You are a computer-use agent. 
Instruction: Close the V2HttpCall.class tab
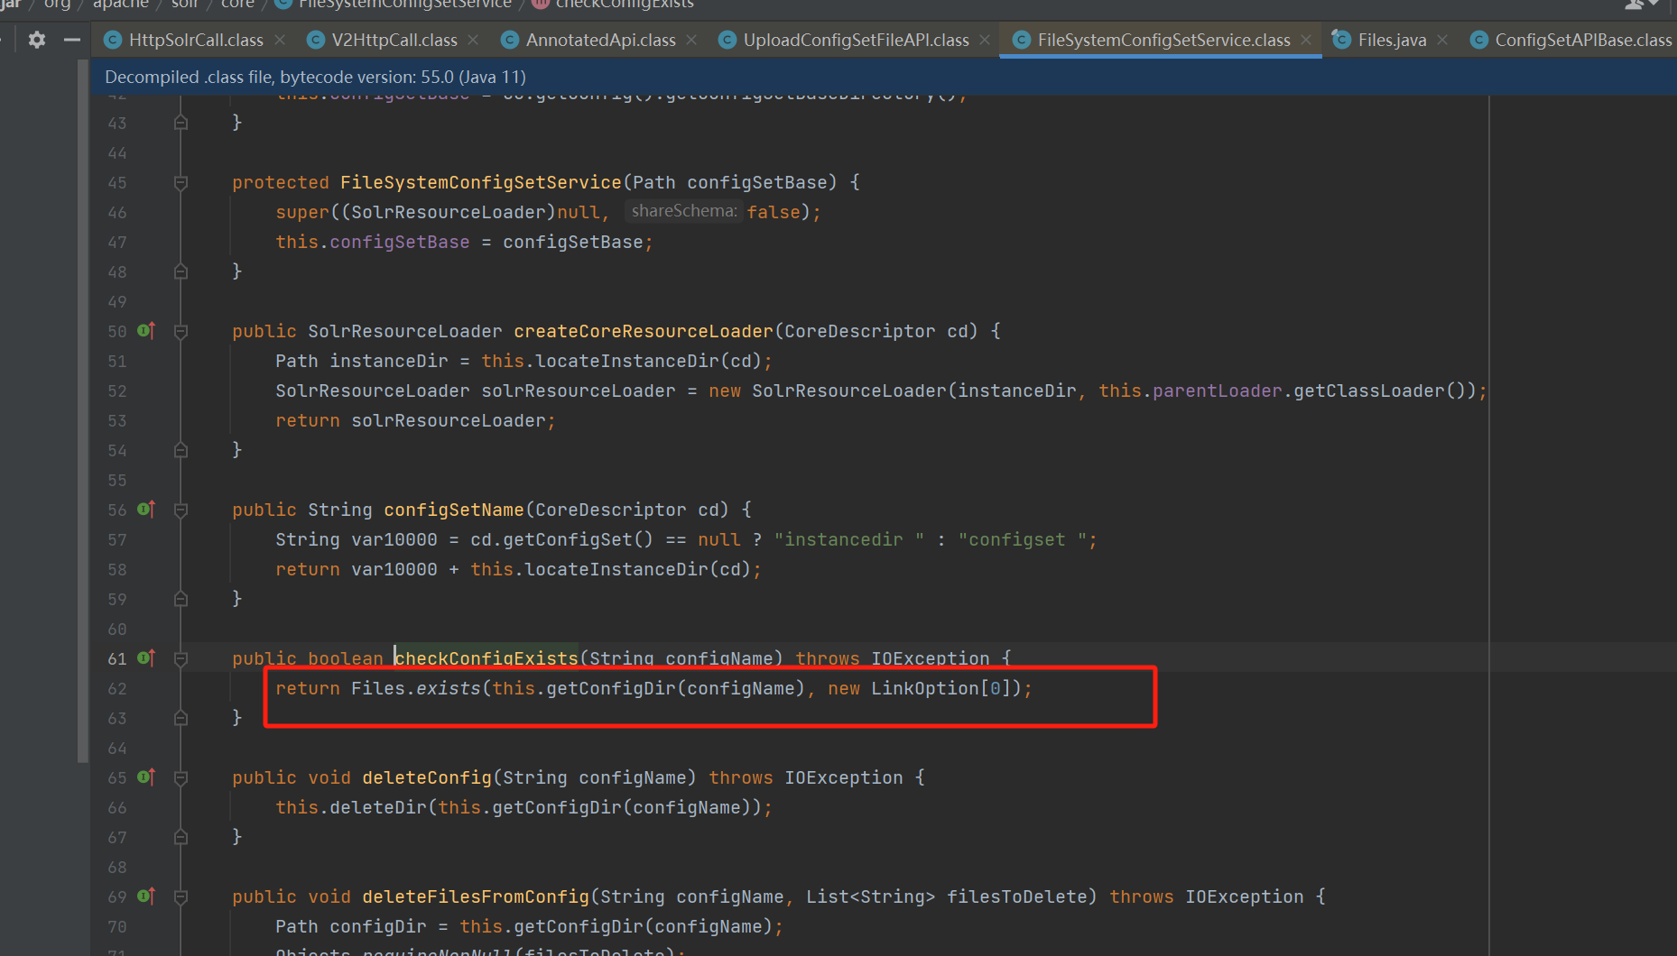(x=474, y=40)
